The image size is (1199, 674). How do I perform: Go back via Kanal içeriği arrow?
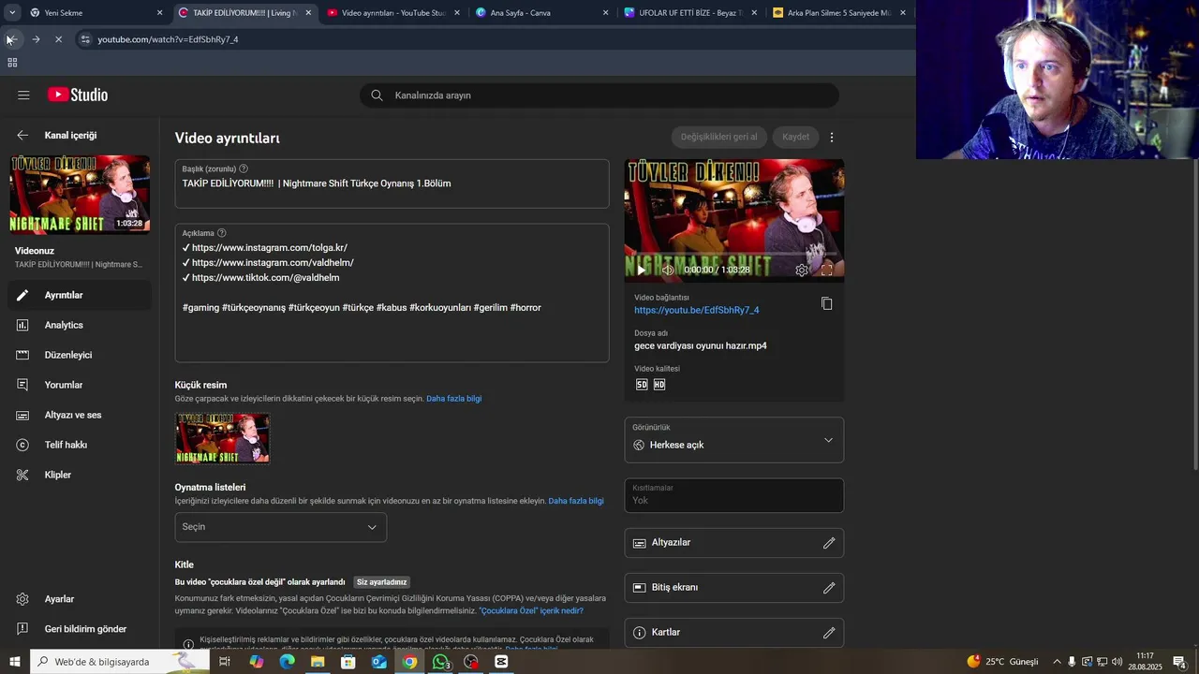22,135
